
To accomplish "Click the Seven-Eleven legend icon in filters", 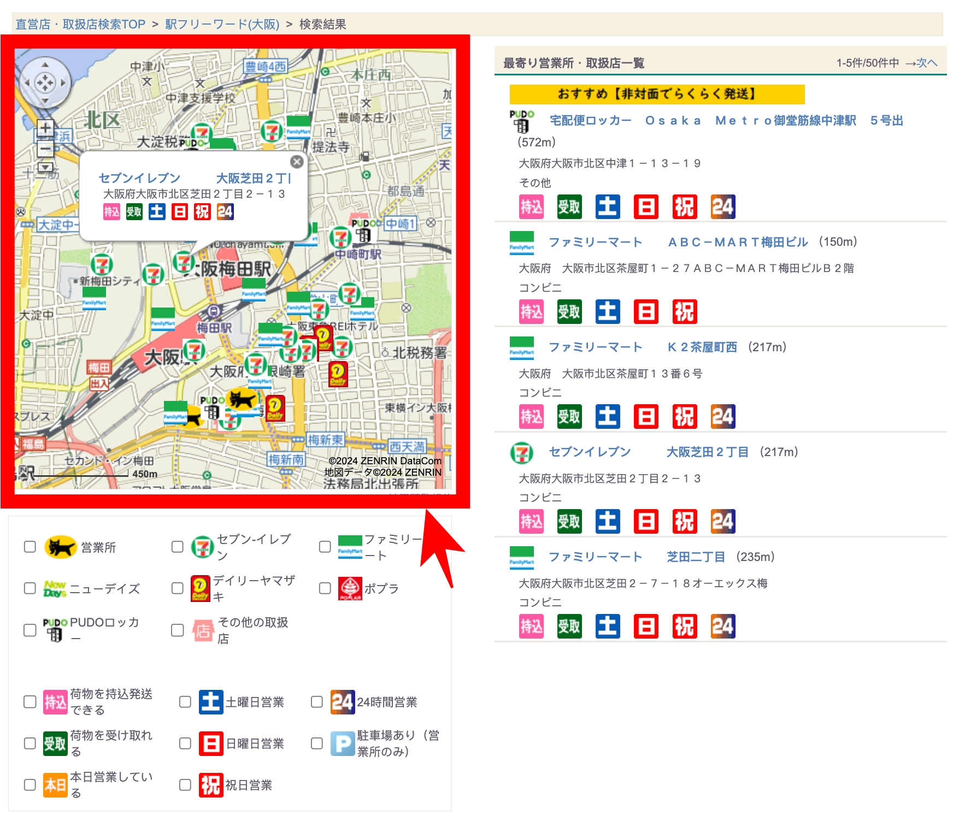I will pos(202,547).
